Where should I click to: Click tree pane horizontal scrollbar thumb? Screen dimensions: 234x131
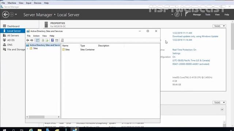pyautogui.click(x=37, y=117)
